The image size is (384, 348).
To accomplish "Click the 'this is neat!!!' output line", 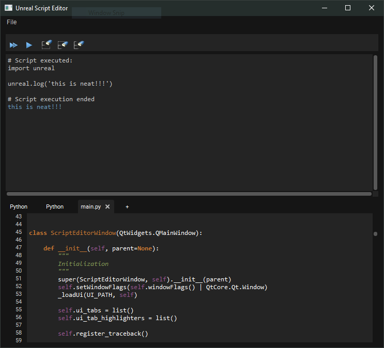I will tap(35, 107).
